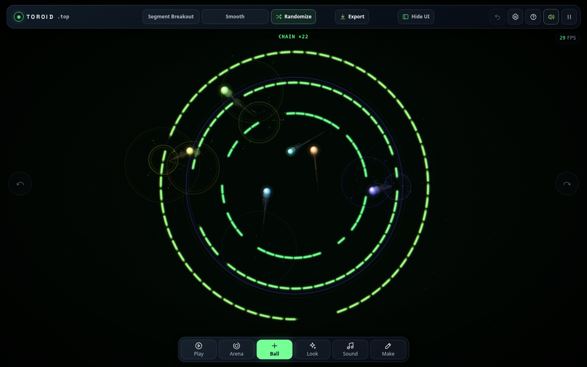Choose the Smooth option
Screen dimensions: 587x367
(x=235, y=17)
